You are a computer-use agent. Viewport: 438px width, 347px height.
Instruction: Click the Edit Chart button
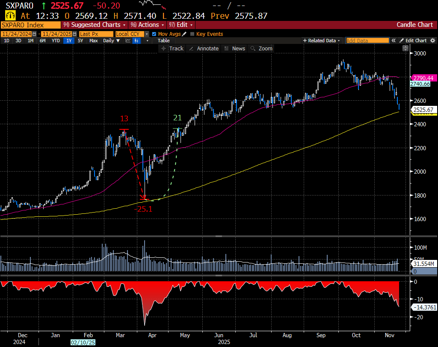click(x=413, y=41)
